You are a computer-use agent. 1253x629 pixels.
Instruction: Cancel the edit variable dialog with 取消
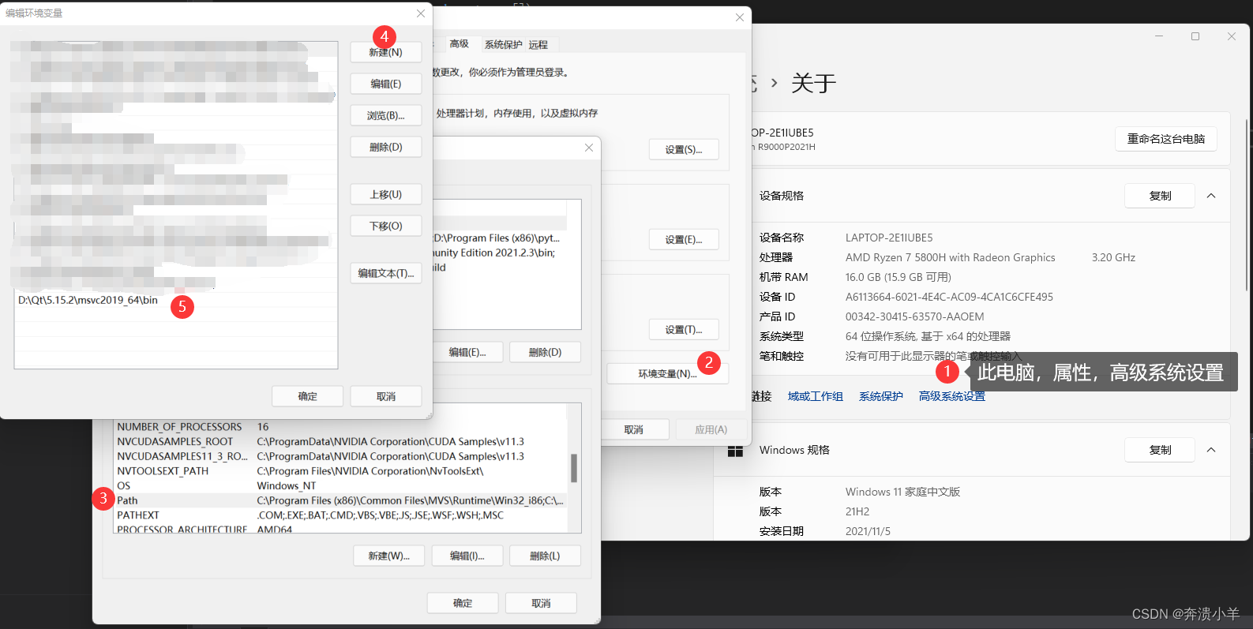point(385,396)
